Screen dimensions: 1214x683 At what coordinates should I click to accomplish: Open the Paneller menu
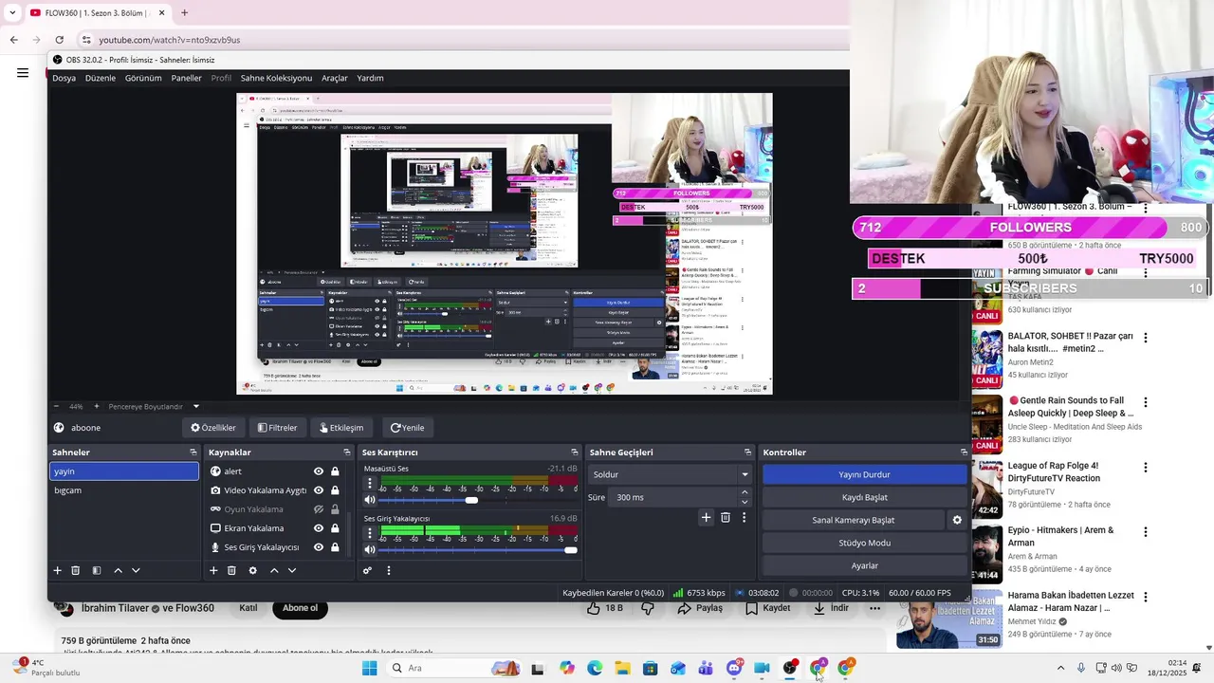186,78
